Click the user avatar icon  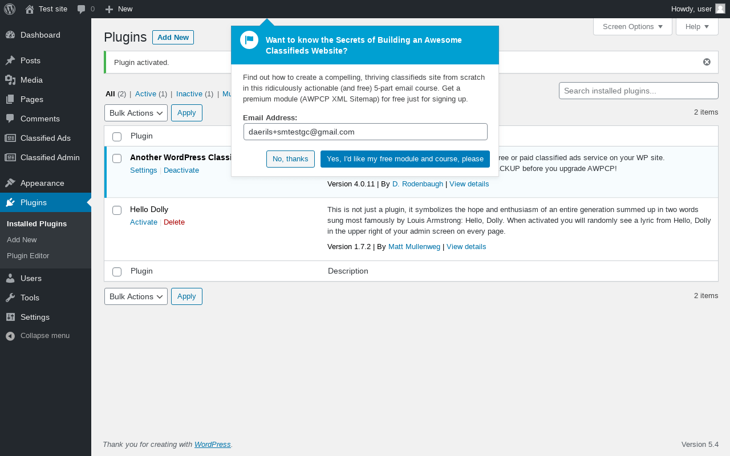[x=720, y=9]
